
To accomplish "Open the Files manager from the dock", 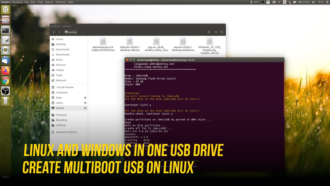I will pos(5,20).
